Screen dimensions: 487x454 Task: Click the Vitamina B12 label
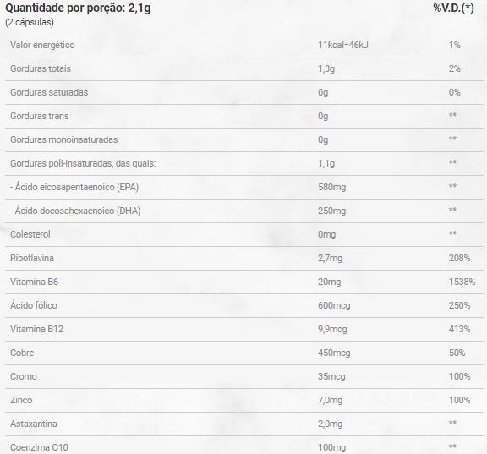pyautogui.click(x=36, y=329)
